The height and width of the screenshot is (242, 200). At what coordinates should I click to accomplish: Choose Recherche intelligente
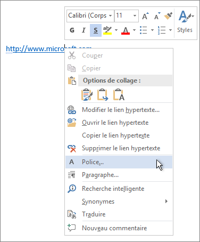click(x=119, y=189)
